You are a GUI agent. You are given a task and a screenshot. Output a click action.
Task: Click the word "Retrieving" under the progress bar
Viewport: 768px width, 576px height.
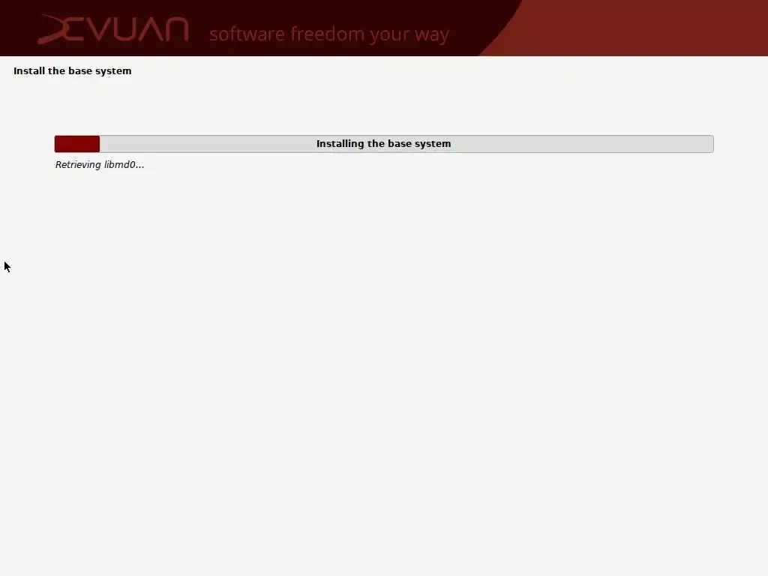78,165
